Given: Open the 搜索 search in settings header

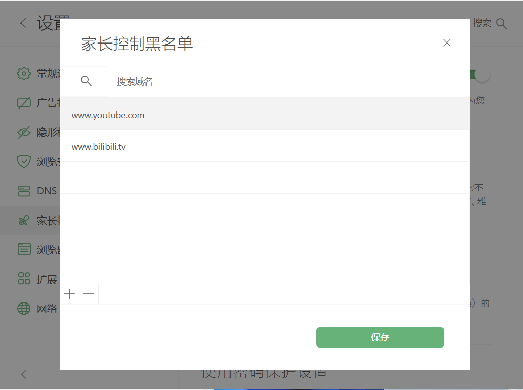Looking at the screenshot, I should (x=489, y=24).
